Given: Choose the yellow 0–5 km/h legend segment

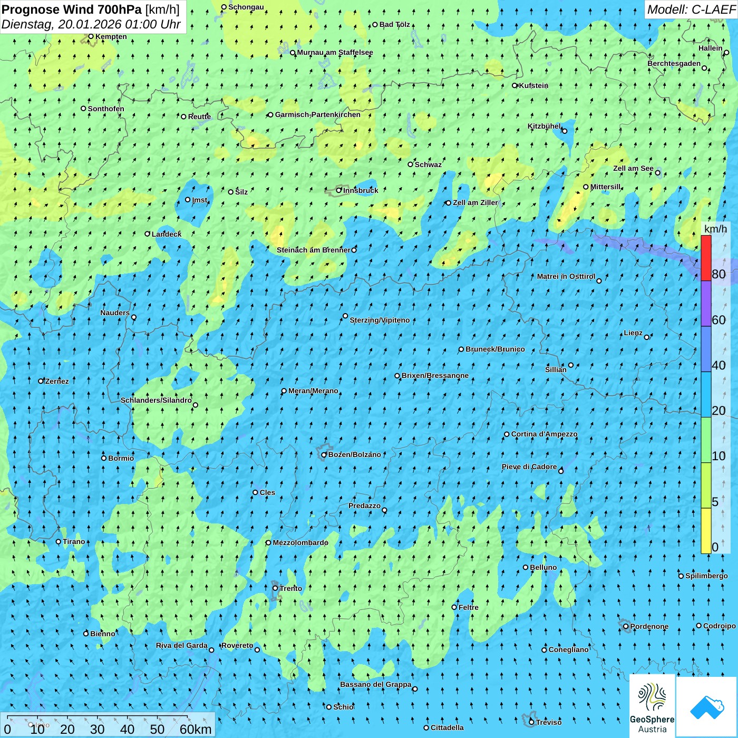Looking at the screenshot, I should coord(706,531).
